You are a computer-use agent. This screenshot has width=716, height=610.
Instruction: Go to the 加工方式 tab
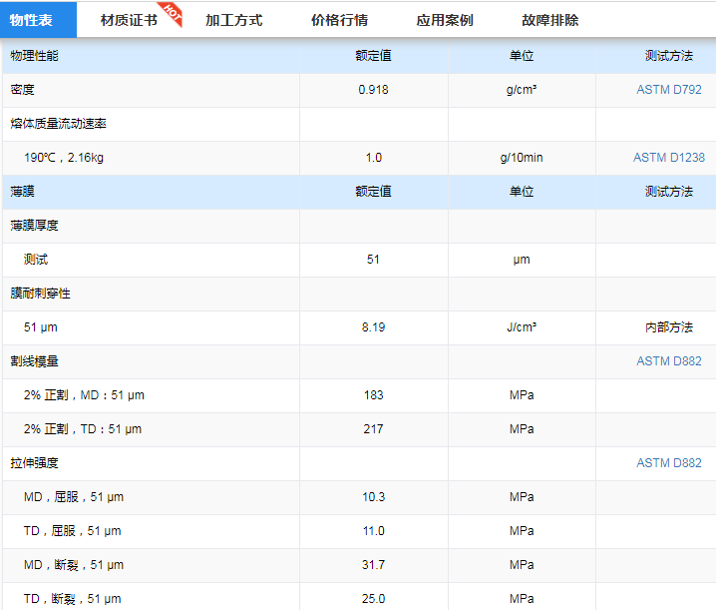(x=233, y=20)
